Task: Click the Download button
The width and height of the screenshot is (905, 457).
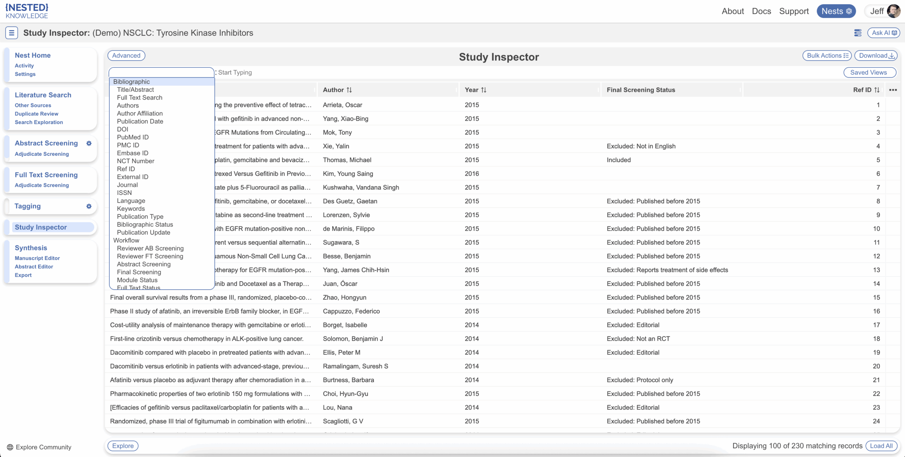Action: (x=876, y=55)
